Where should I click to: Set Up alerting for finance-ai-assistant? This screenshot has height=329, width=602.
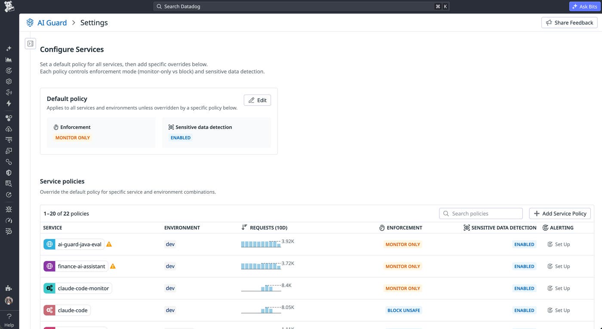(x=559, y=266)
